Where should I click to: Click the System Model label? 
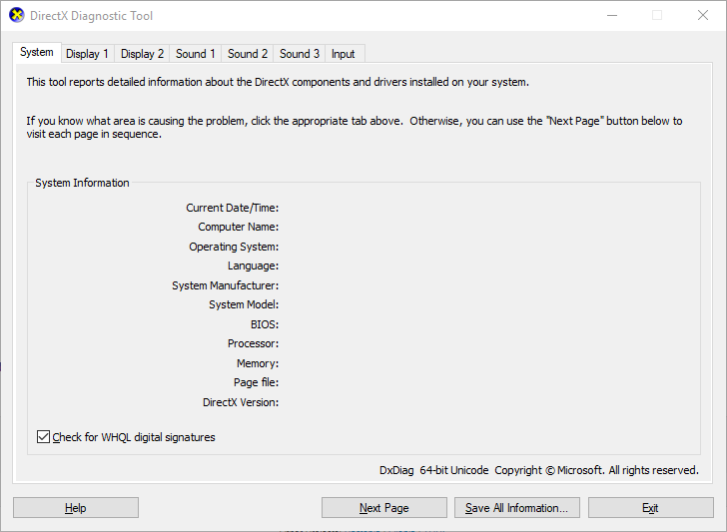(x=244, y=305)
